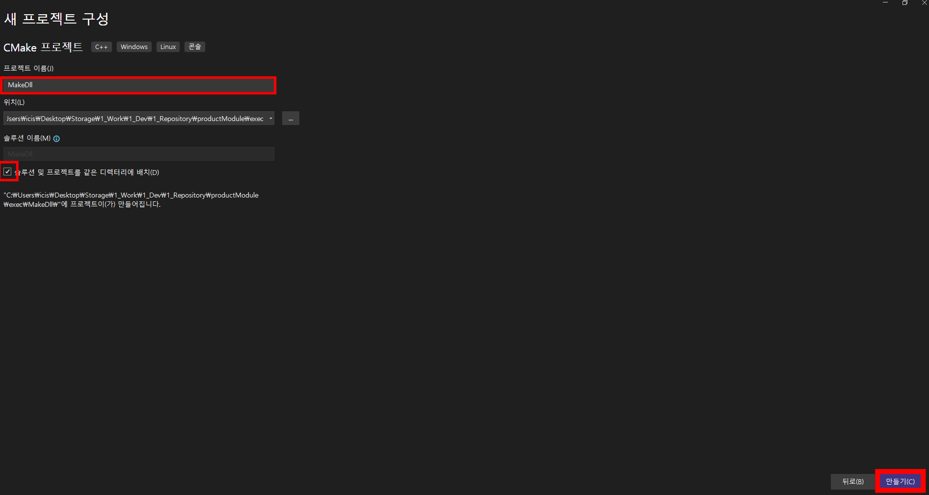929x495 pixels.
Task: Close the 새 프로젝트 구성 window
Action: click(x=925, y=2)
